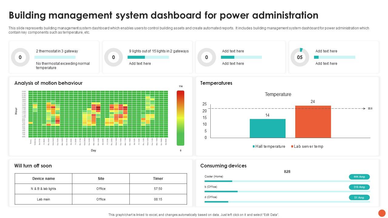The height and width of the screenshot is (218, 388).
Task: Click the Cooler (Home) consumption bar
Action: pos(287,181)
